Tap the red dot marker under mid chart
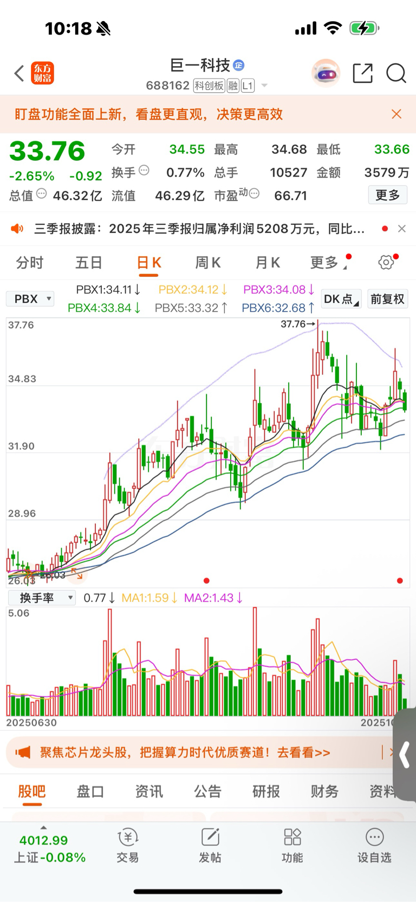Screen dimensions: 416x902 click(206, 581)
